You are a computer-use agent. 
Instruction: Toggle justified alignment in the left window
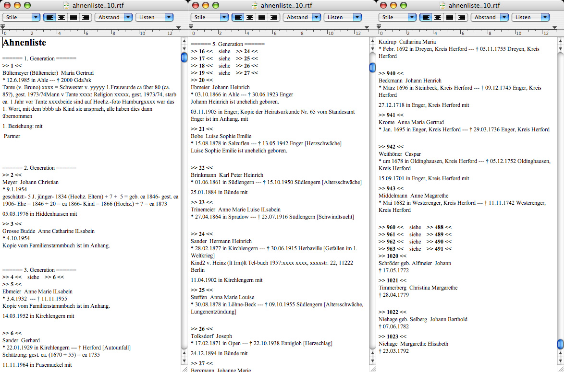coord(74,17)
